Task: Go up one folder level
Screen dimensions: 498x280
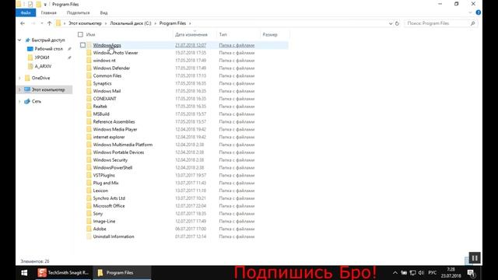Action: click(x=49, y=23)
